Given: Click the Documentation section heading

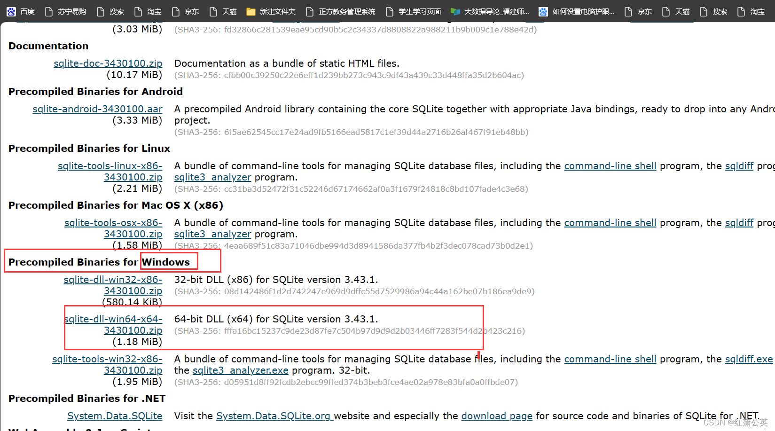Looking at the screenshot, I should click(48, 46).
